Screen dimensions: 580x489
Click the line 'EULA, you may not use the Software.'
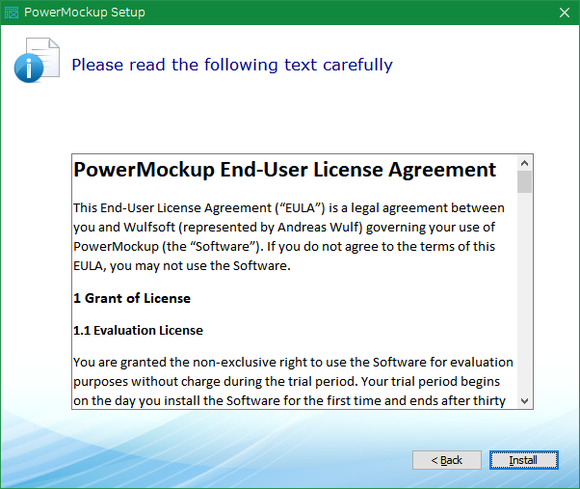pos(182,266)
